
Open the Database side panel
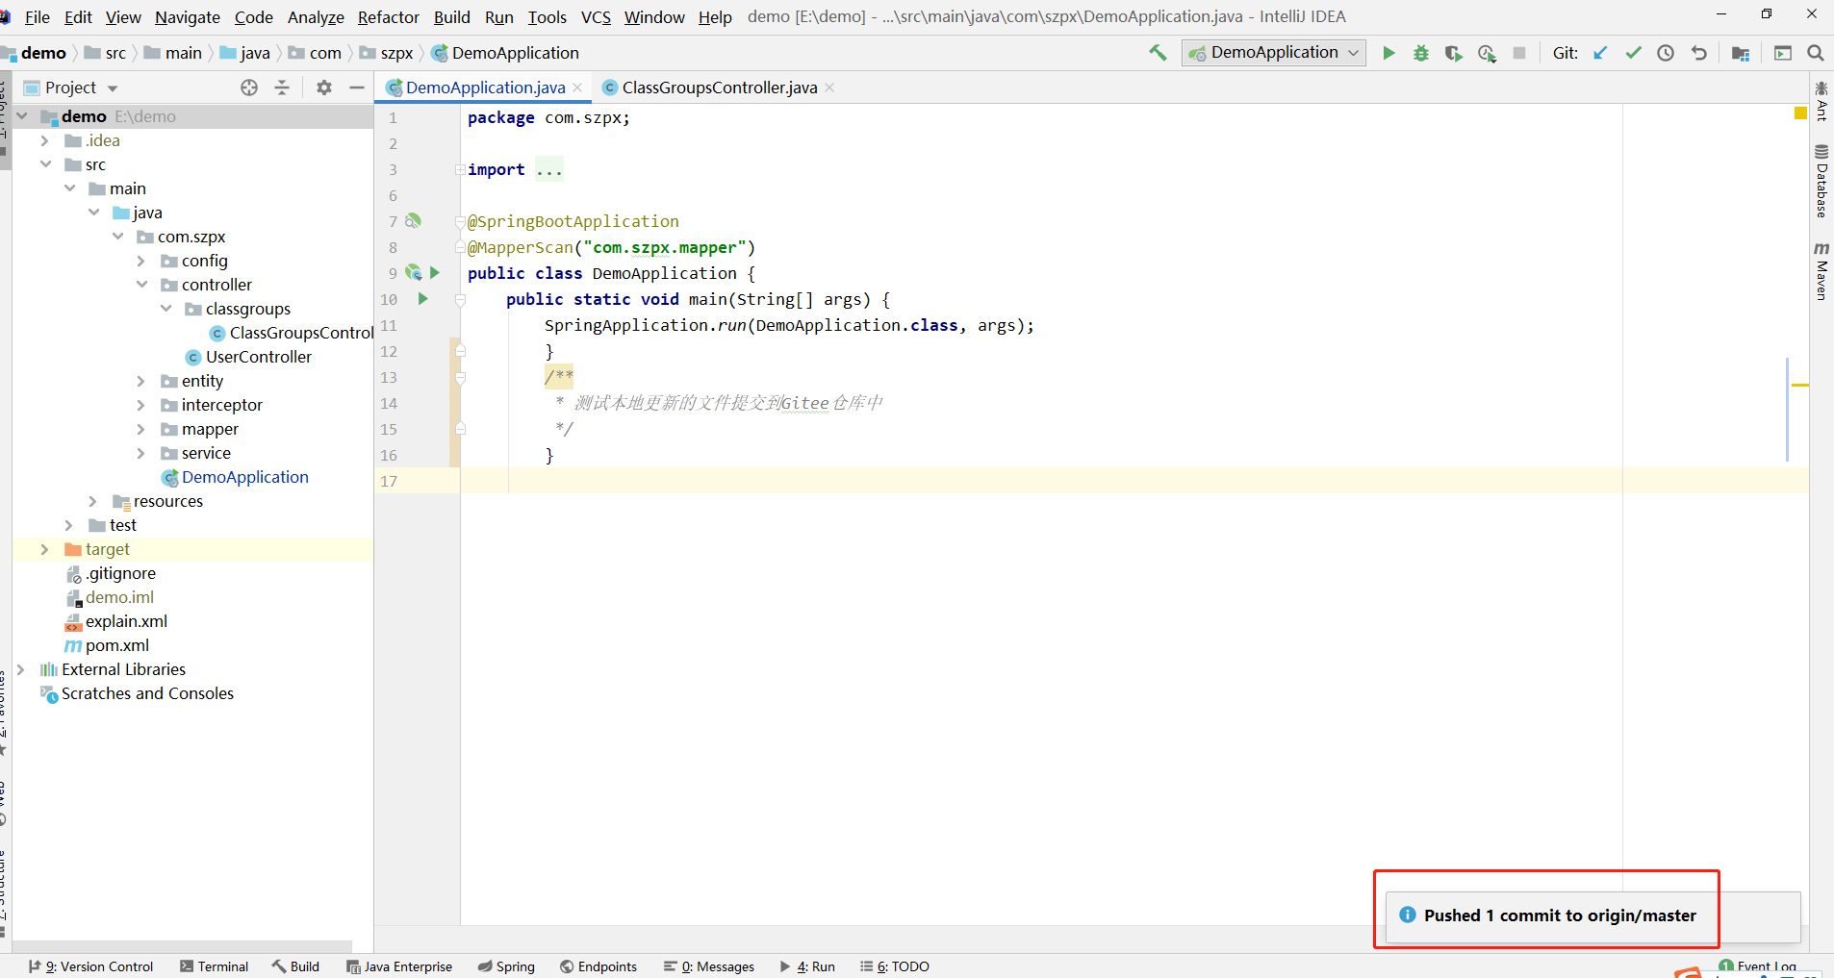(1821, 181)
